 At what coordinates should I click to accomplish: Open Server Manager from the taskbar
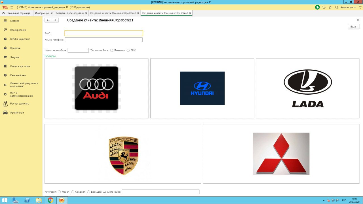tap(16, 200)
